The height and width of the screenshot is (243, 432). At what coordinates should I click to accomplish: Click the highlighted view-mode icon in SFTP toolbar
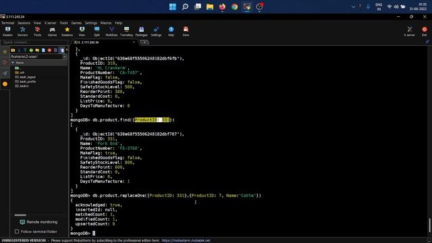[x=61, y=50]
